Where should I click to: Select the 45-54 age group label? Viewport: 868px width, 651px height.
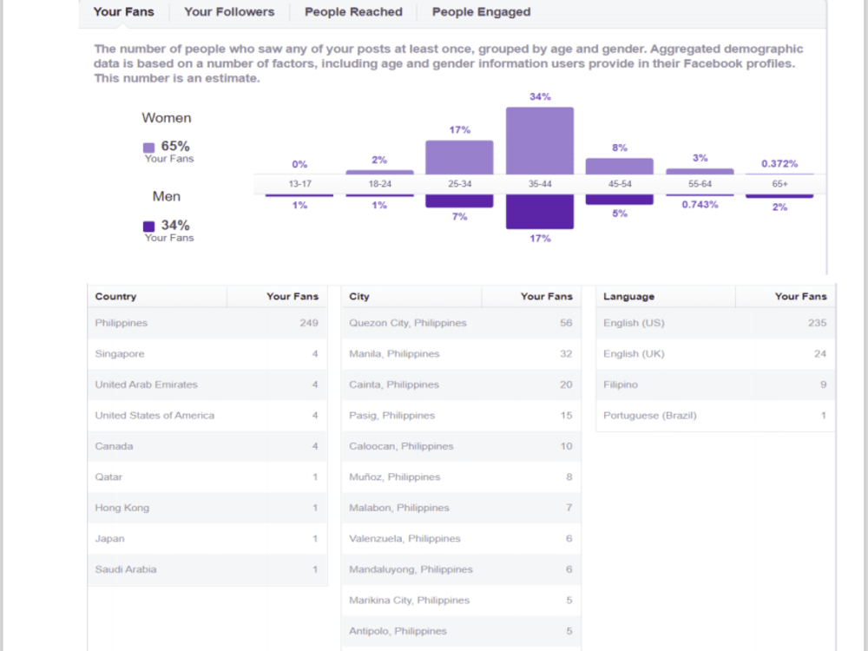point(620,184)
